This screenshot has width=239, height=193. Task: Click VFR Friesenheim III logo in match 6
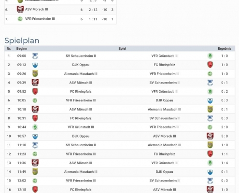(35, 100)
